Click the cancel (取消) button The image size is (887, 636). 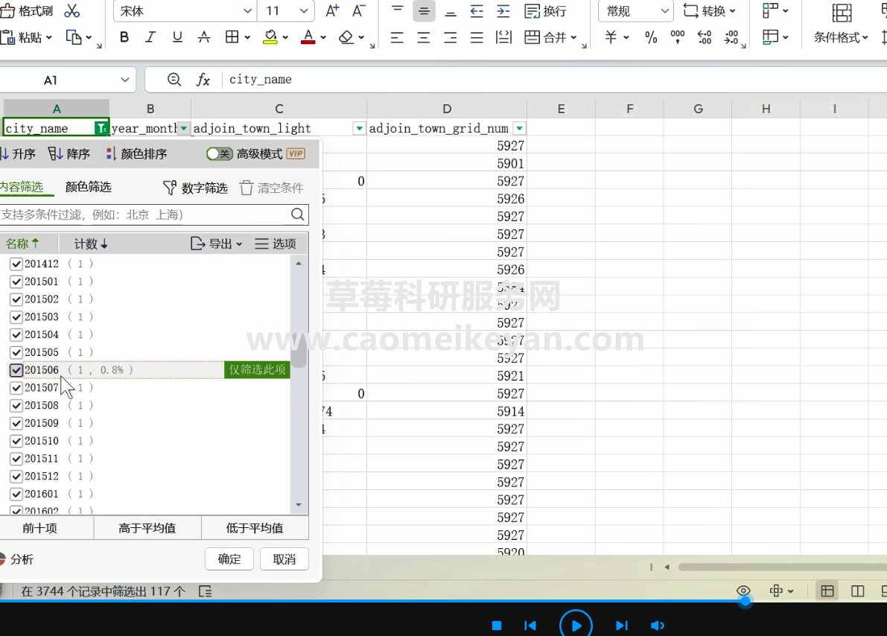[284, 559]
